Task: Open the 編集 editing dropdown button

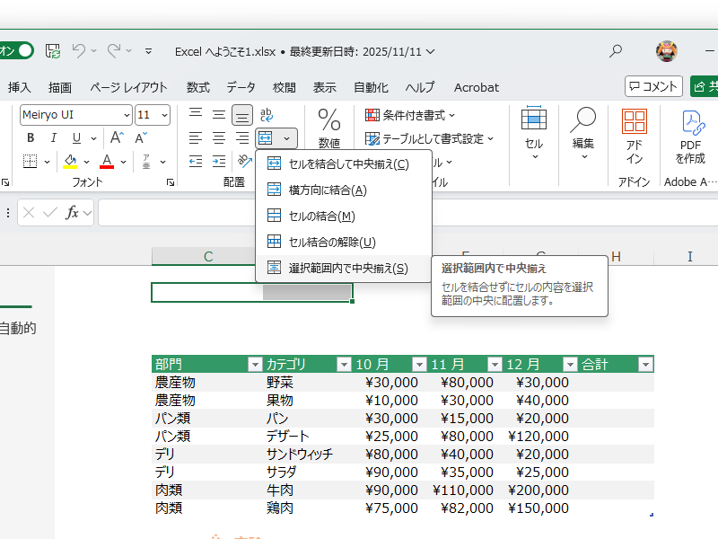Action: tap(582, 134)
